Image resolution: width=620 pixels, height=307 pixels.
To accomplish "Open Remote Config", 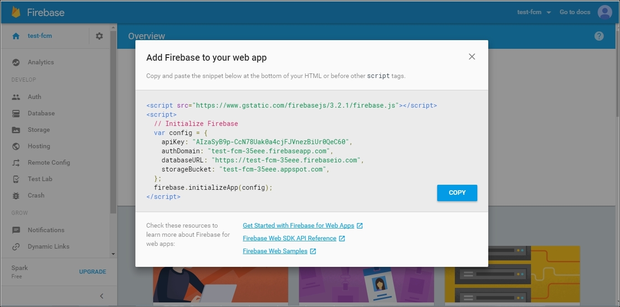I will [x=49, y=163].
